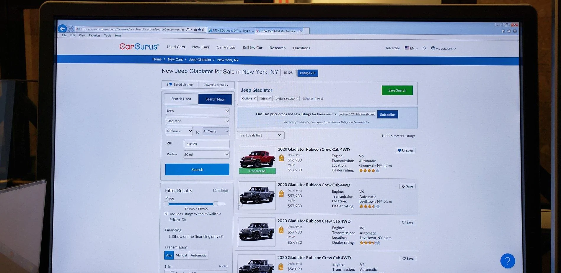Click the Clear all filters link
Screen dimensions: 561x273
coord(313,99)
